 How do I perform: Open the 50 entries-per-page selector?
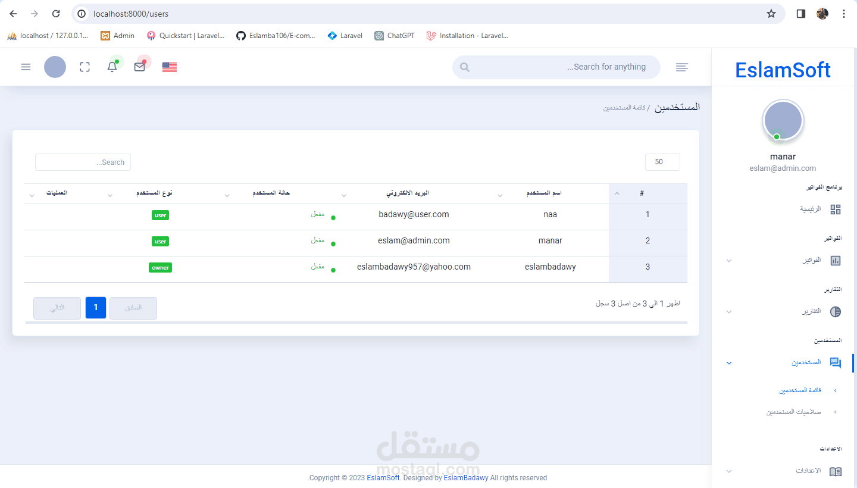click(662, 162)
